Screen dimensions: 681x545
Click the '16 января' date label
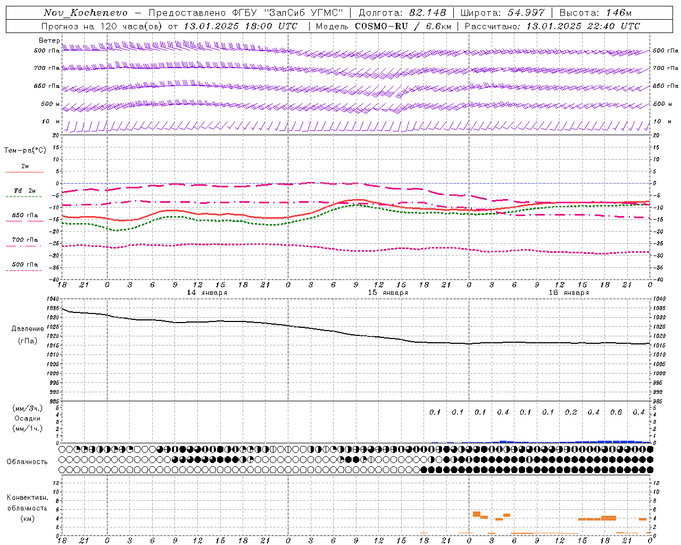click(569, 293)
